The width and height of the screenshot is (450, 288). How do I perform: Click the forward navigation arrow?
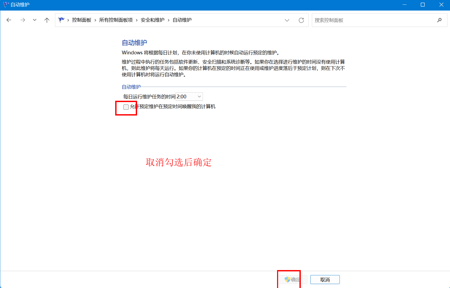coord(23,20)
